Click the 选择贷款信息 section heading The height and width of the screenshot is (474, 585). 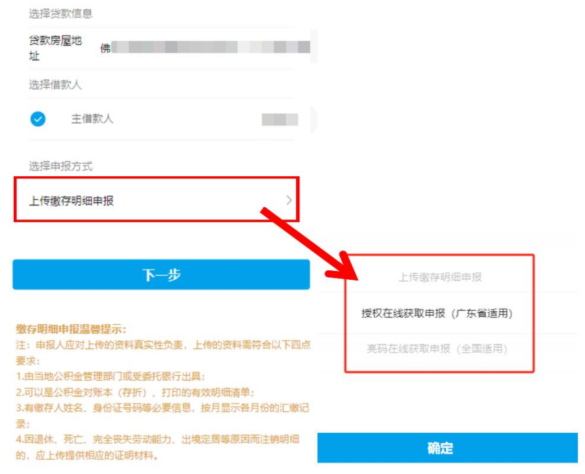pyautogui.click(x=60, y=14)
